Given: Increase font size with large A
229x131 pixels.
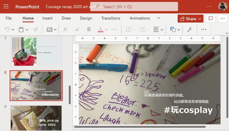Looking at the screenshot, I should tap(66, 30).
